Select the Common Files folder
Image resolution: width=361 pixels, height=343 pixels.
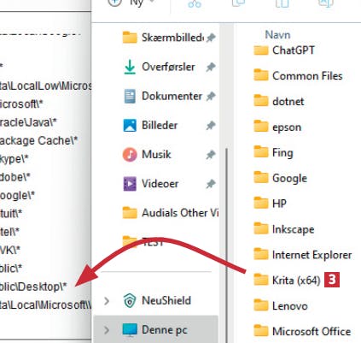[x=298, y=75]
